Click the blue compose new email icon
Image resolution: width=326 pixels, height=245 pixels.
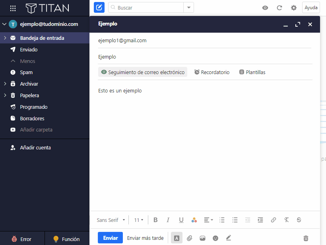99,8
